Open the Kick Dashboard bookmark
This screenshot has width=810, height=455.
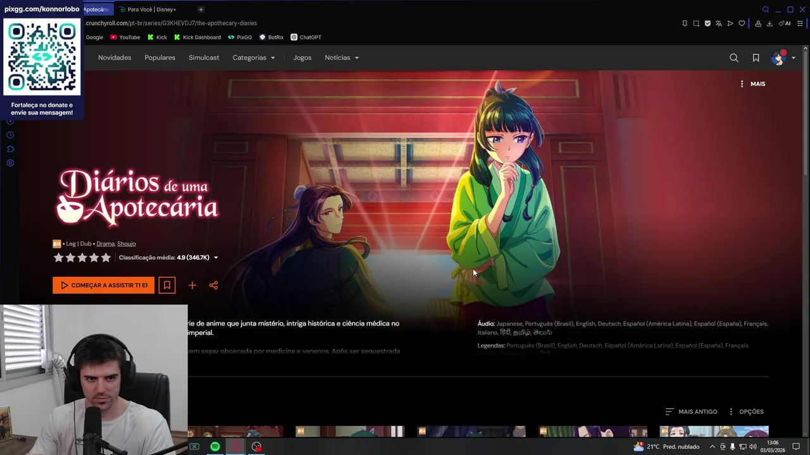point(197,37)
